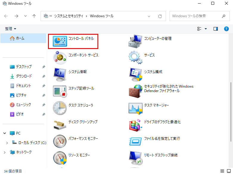Expand the address bar breadcrumb chevrons «

click(x=51, y=16)
